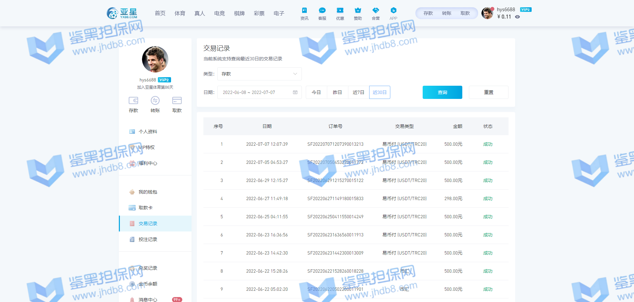
Task: Expand the 类型 transaction type dropdown
Action: [259, 74]
